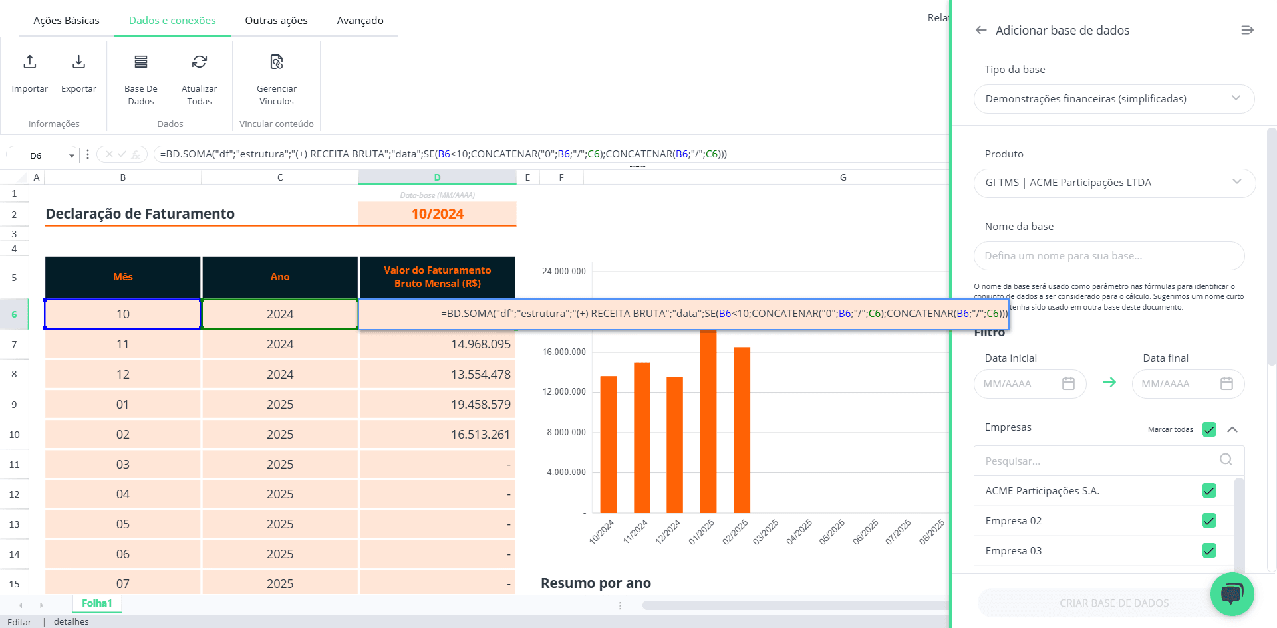This screenshot has height=628, width=1277.
Task: Open the Outras ações tab
Action: click(x=276, y=21)
